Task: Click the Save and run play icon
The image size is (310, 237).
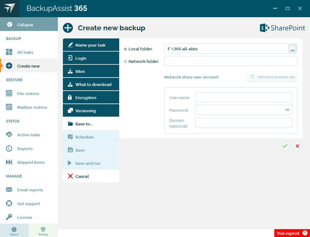Action: coord(70,163)
